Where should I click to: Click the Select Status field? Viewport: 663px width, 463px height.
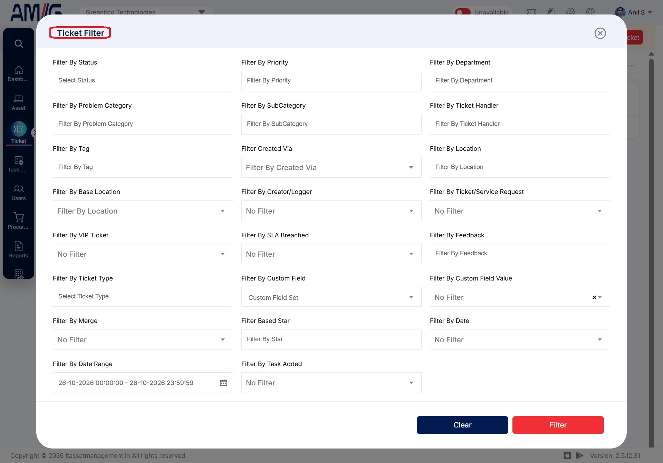pyautogui.click(x=143, y=81)
